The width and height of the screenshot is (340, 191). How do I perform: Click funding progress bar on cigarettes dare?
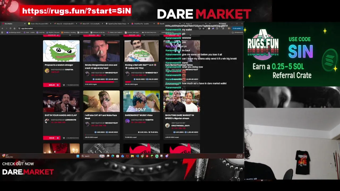click(x=101, y=82)
